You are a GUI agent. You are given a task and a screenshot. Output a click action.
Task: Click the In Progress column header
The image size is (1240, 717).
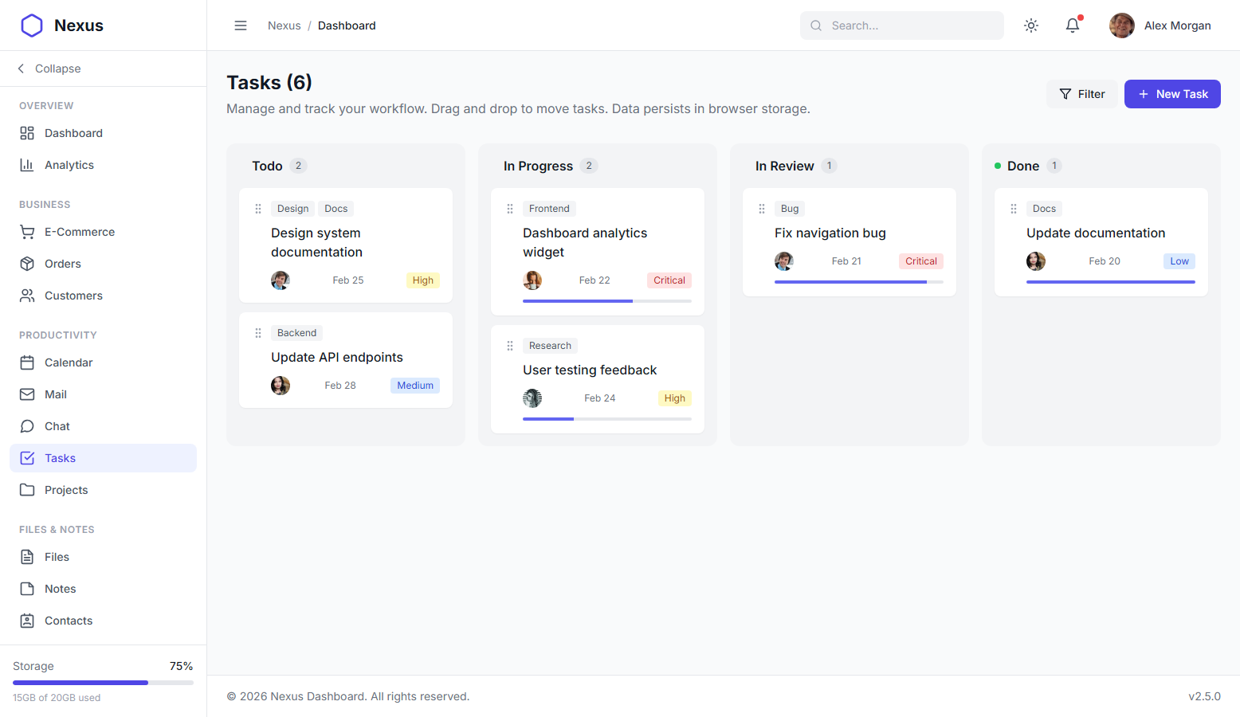[x=538, y=166]
